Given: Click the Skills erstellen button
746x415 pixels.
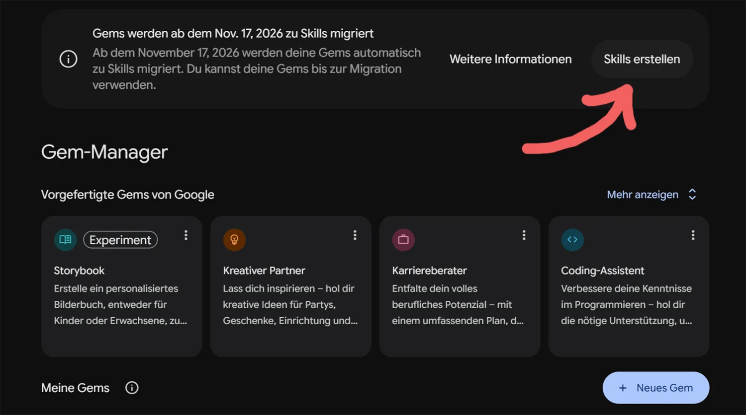Looking at the screenshot, I should pyautogui.click(x=642, y=59).
